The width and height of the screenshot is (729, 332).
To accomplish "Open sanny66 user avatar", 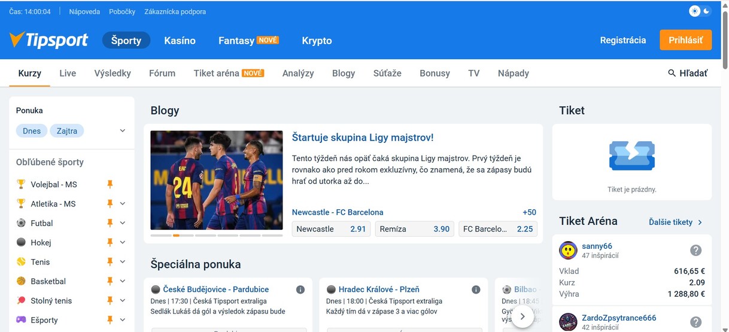I will 568,250.
